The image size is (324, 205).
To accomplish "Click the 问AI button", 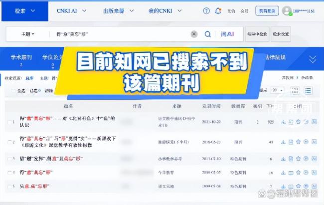I will (x=227, y=34).
